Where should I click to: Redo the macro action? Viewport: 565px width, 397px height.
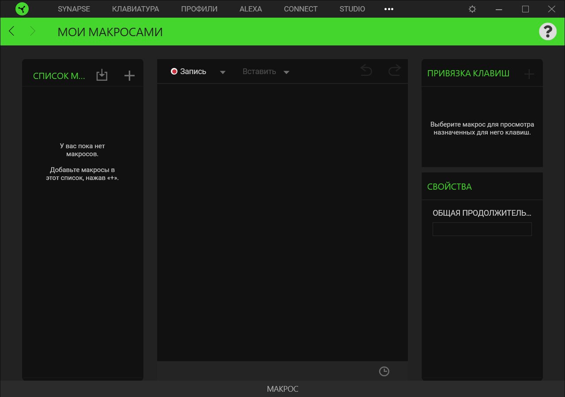point(395,70)
